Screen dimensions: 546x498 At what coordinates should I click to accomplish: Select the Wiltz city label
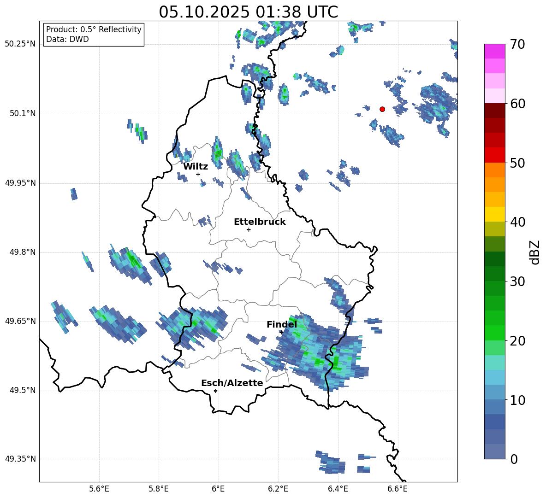[x=196, y=167]
